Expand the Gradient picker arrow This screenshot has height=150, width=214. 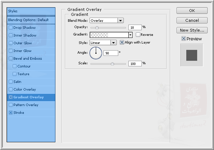pyautogui.click(x=130, y=35)
